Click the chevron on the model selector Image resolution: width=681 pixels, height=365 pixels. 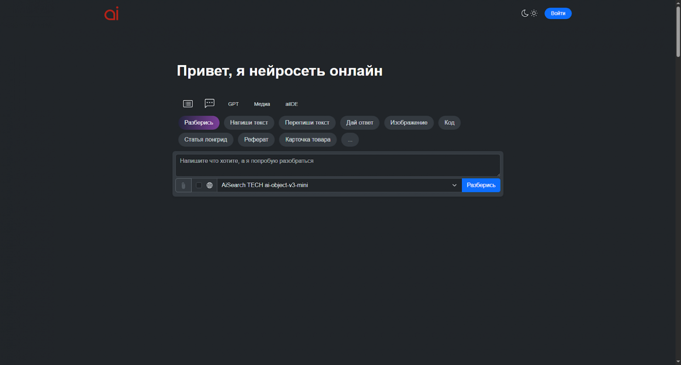(454, 185)
